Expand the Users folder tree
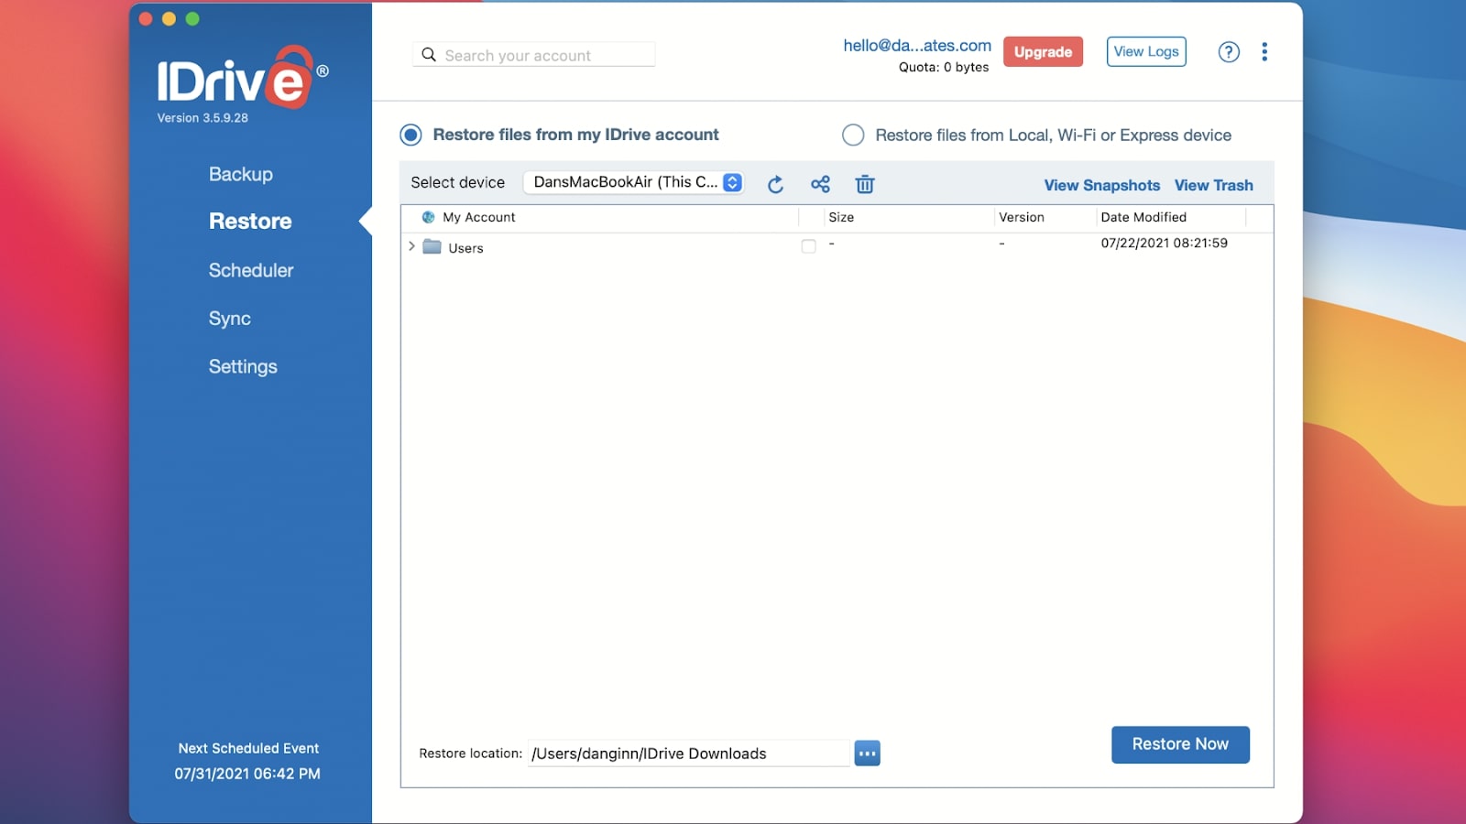The height and width of the screenshot is (824, 1466). [410, 246]
